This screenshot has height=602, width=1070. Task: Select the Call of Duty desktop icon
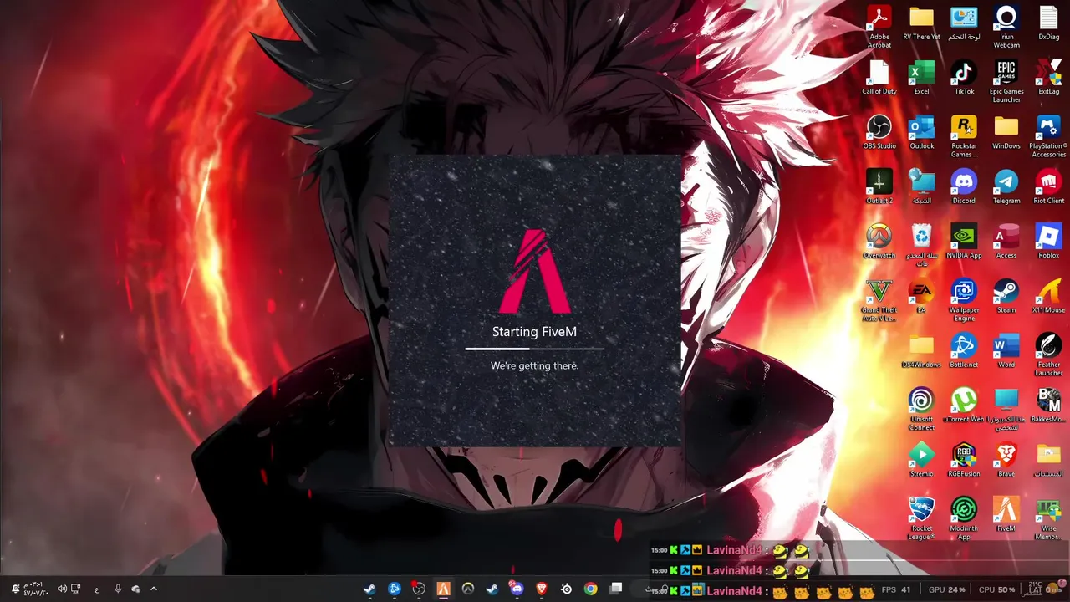tap(879, 79)
